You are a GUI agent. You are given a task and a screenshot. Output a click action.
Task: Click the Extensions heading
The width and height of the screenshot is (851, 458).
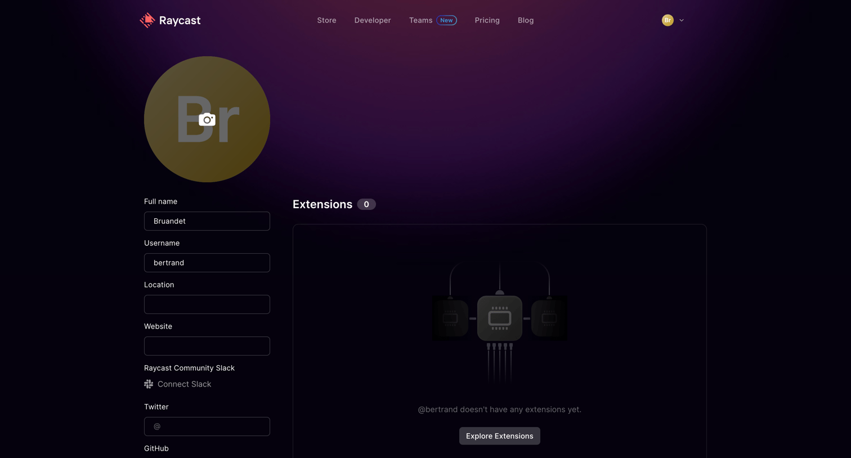click(x=323, y=204)
